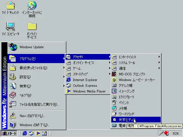
Task: Select the ペイント menu item text
Action: coord(124,103)
